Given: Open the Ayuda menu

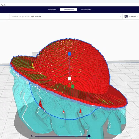Looking at the screenshot, I should pyautogui.click(x=3, y=5).
